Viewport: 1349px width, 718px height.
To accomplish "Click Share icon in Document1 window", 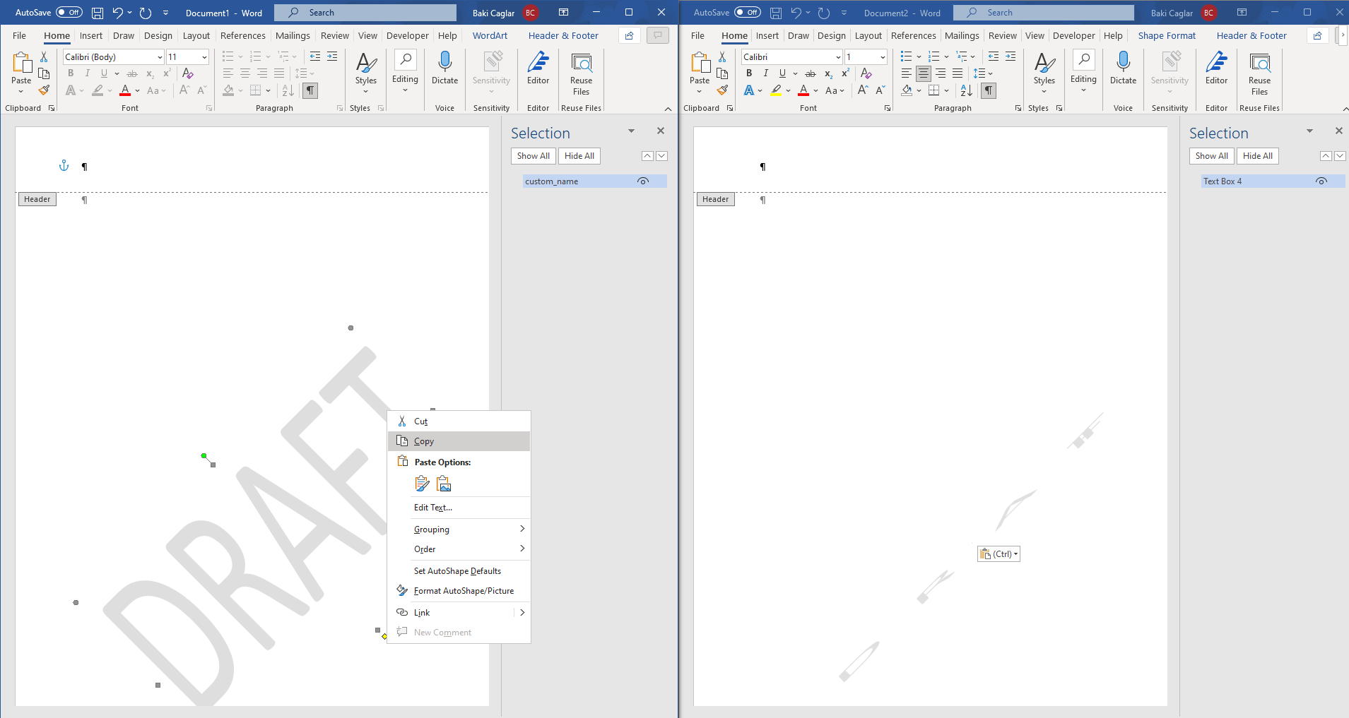I will click(629, 35).
